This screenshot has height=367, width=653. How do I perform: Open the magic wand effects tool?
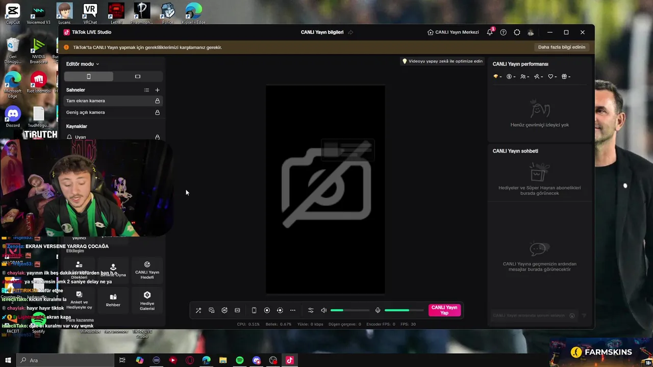(x=198, y=310)
